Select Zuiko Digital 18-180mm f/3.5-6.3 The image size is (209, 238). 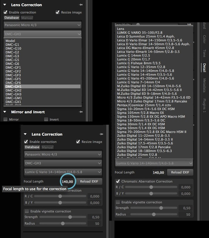(154, 151)
